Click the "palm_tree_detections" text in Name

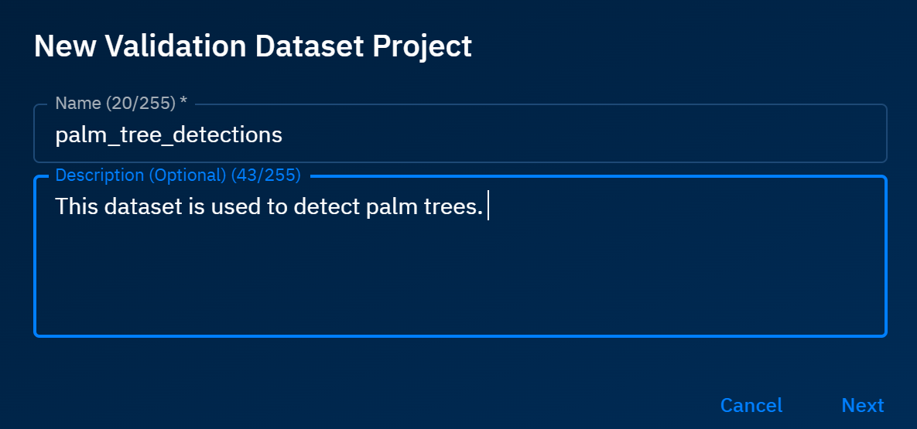169,135
